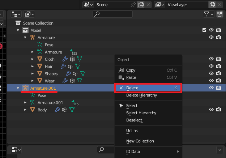
Task: Hide the Body object with eye icon
Action: [x=211, y=110]
